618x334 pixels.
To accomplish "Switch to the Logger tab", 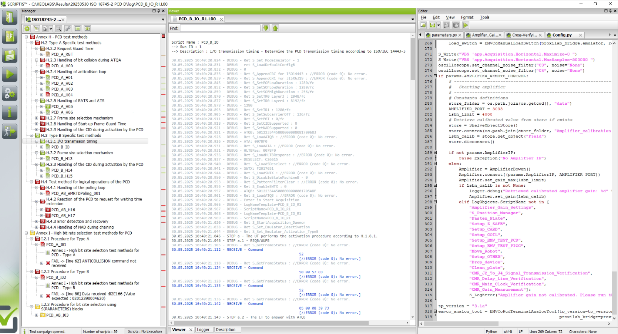I will coord(203,330).
